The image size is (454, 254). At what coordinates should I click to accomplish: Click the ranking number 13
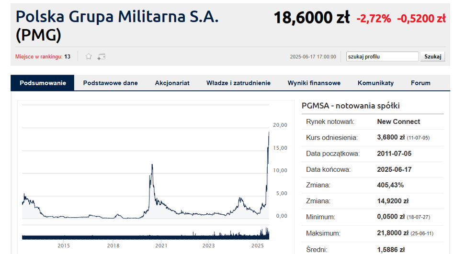point(67,57)
